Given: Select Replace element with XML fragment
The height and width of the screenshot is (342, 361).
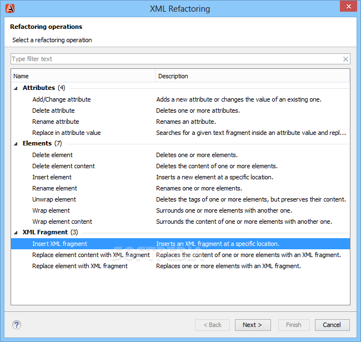Looking at the screenshot, I should tap(79, 266).
